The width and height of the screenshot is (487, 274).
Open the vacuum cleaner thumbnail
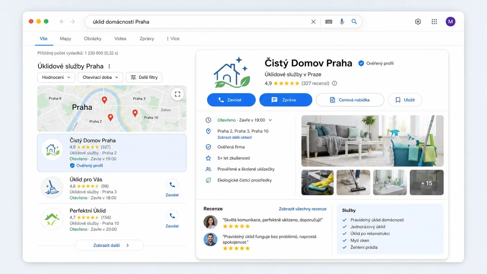click(x=353, y=183)
